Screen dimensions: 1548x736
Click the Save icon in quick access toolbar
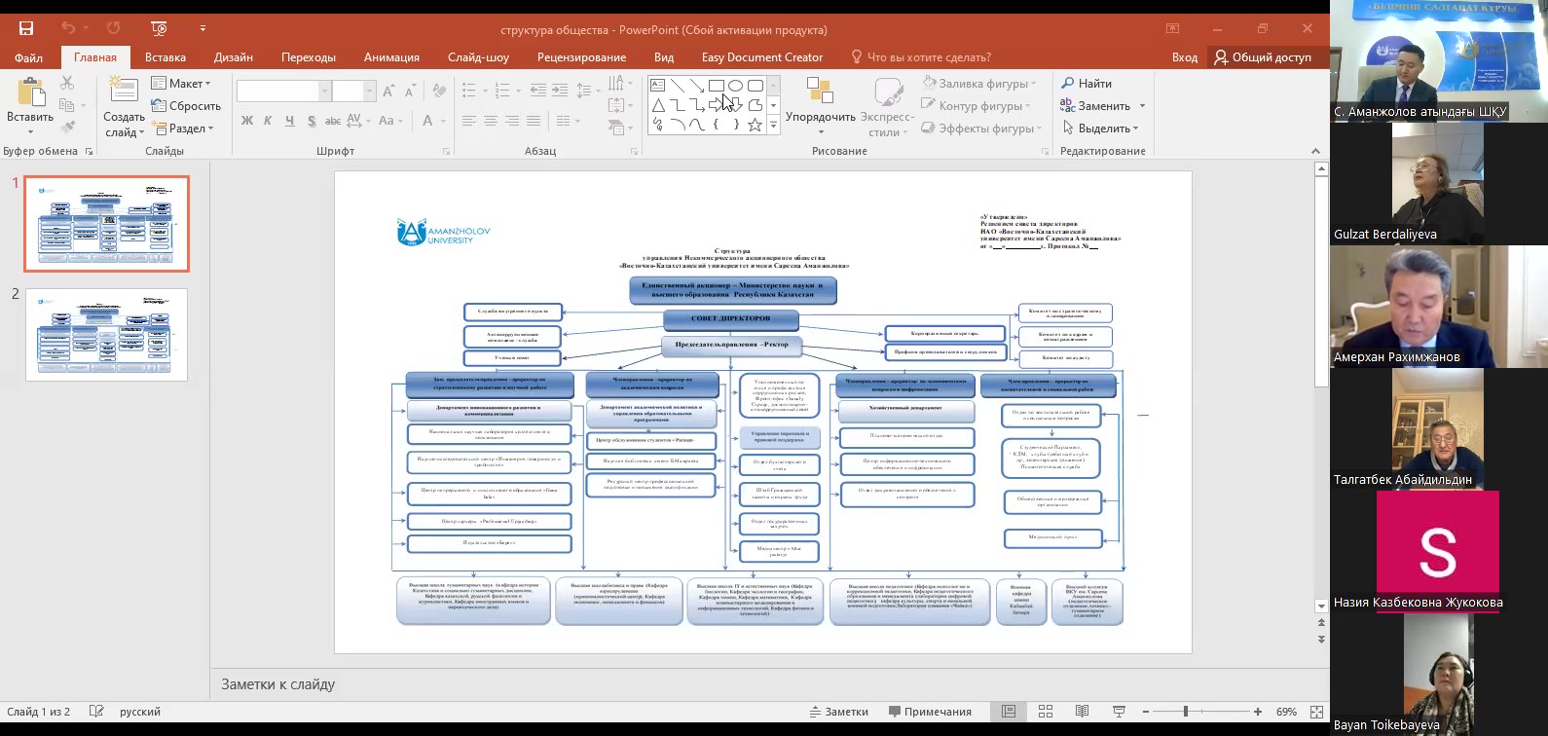(26, 29)
